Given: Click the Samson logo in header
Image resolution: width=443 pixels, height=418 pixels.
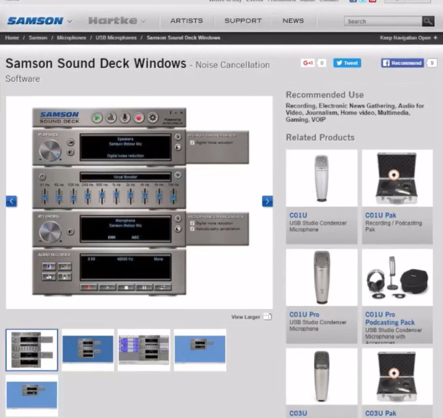Looking at the screenshot, I should (35, 21).
